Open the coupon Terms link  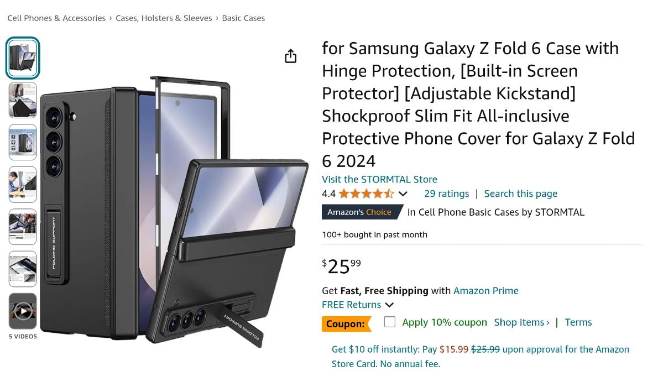coord(578,322)
